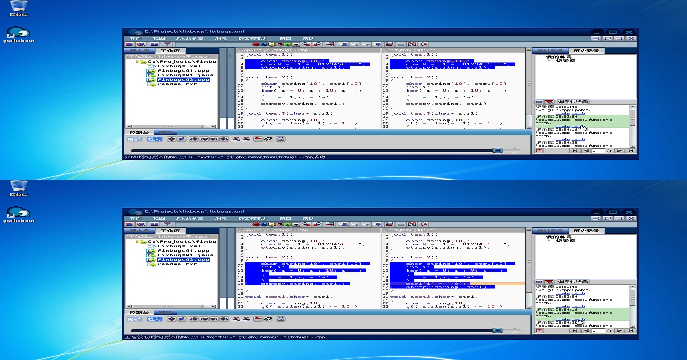Select readme.txt in upper window file tree
687x360 pixels.
click(x=177, y=84)
